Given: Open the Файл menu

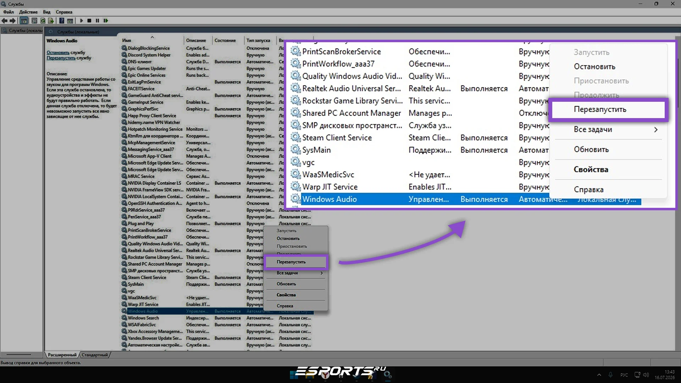Looking at the screenshot, I should tap(9, 12).
